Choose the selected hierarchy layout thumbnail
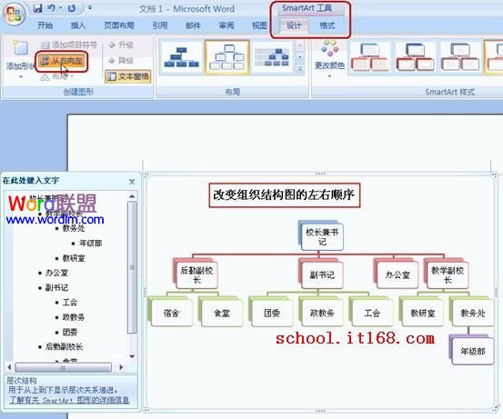 pyautogui.click(x=227, y=57)
